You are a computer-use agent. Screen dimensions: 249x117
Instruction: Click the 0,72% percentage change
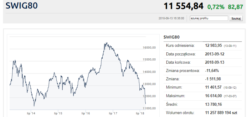coord(216,7)
